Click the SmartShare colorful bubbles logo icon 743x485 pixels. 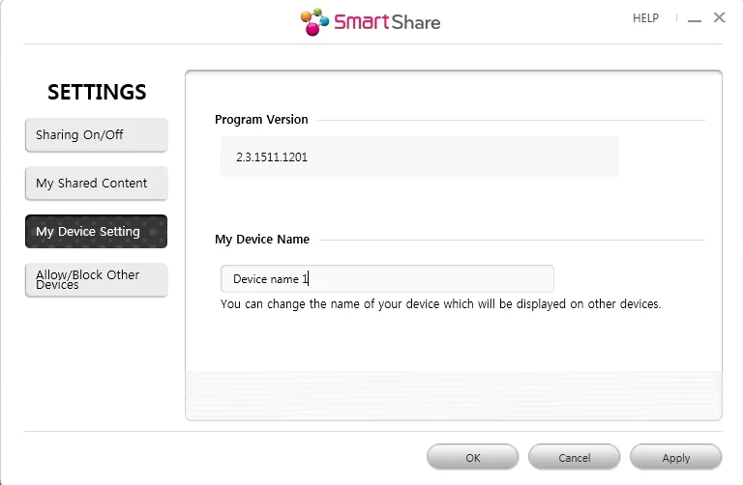point(315,21)
